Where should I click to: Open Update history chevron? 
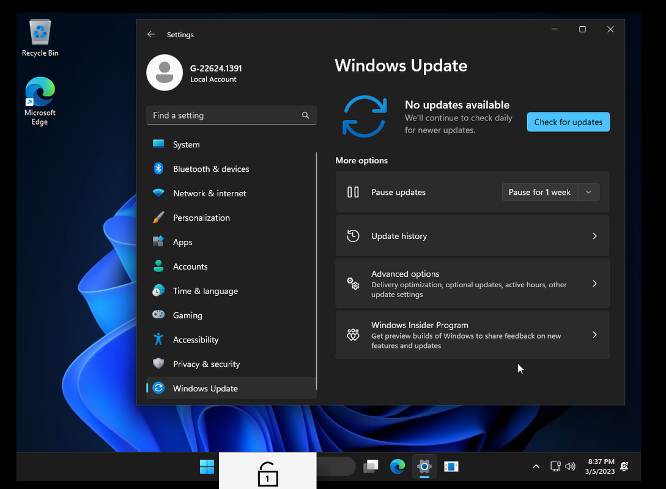click(x=594, y=236)
